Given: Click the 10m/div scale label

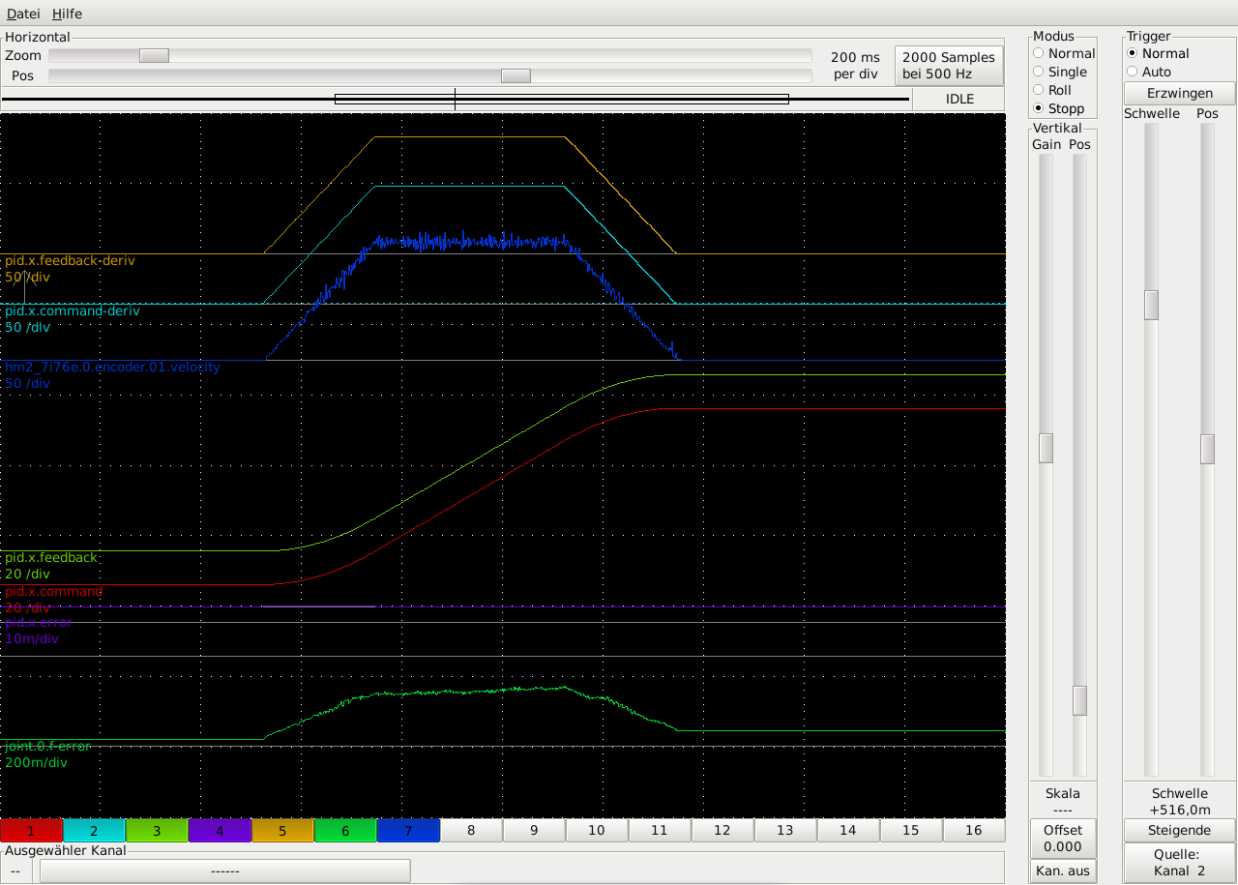Looking at the screenshot, I should click(x=32, y=638).
